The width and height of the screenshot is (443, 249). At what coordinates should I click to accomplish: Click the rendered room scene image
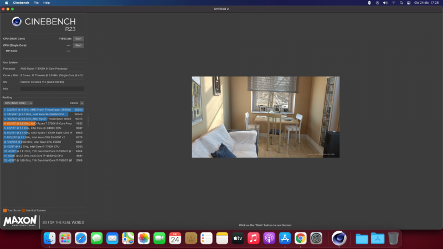tap(266, 117)
